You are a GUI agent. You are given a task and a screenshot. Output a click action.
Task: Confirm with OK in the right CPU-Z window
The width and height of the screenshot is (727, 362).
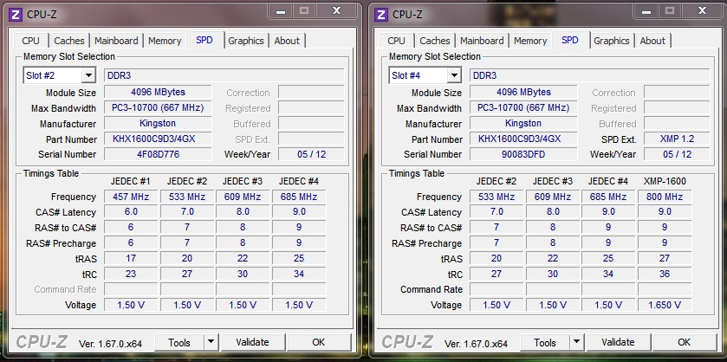(x=685, y=342)
